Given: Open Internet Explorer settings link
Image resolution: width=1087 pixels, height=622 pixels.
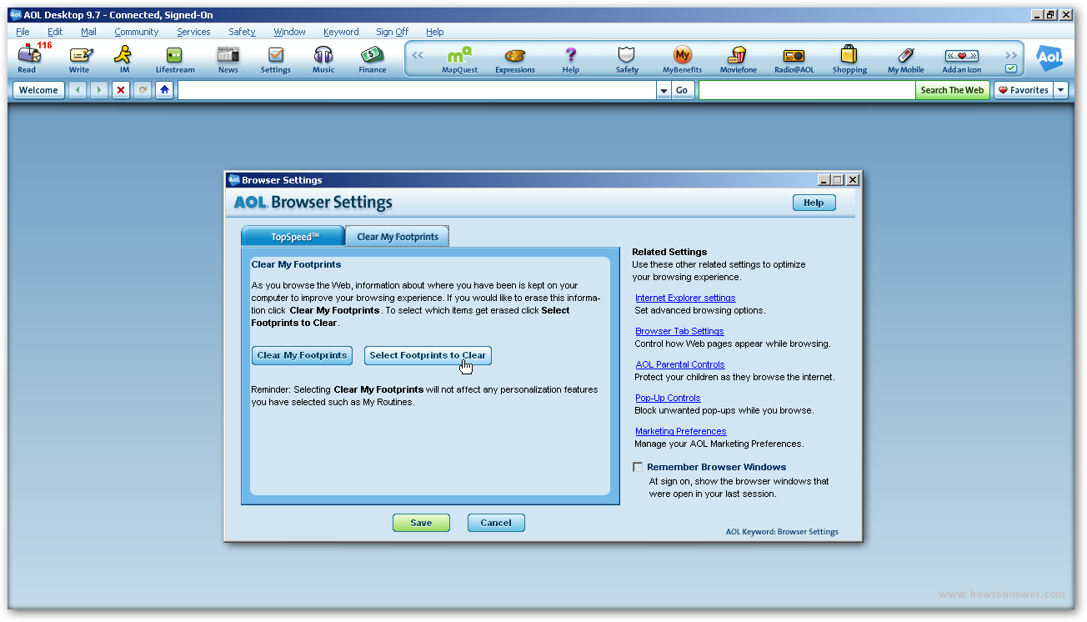Looking at the screenshot, I should point(685,298).
